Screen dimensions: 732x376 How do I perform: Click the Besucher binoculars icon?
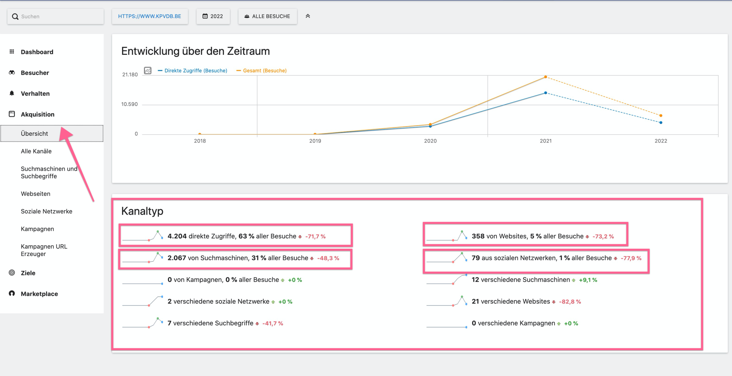12,72
